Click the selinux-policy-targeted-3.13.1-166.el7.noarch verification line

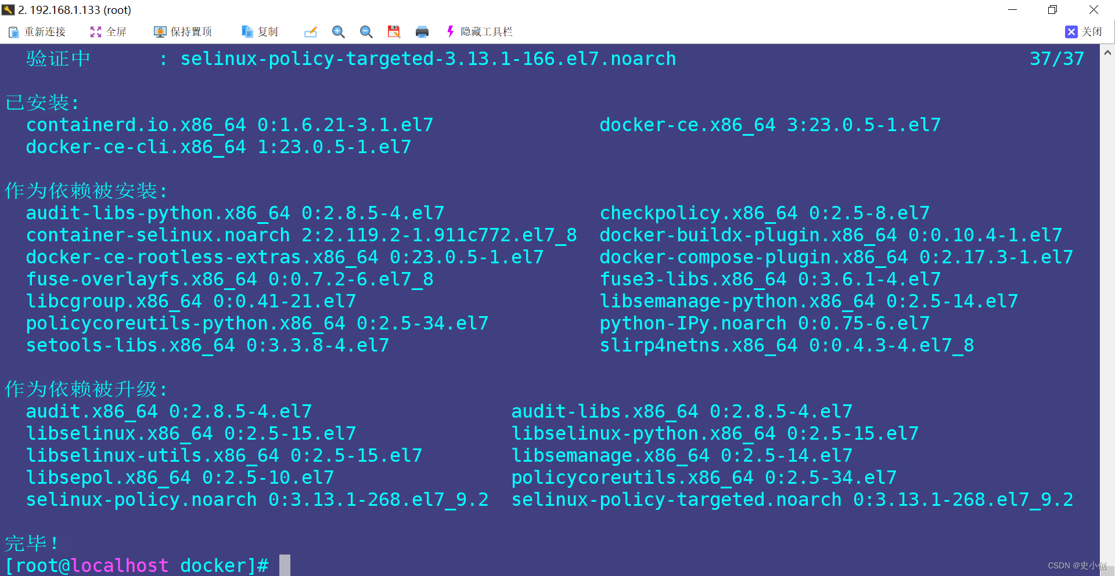coord(428,59)
